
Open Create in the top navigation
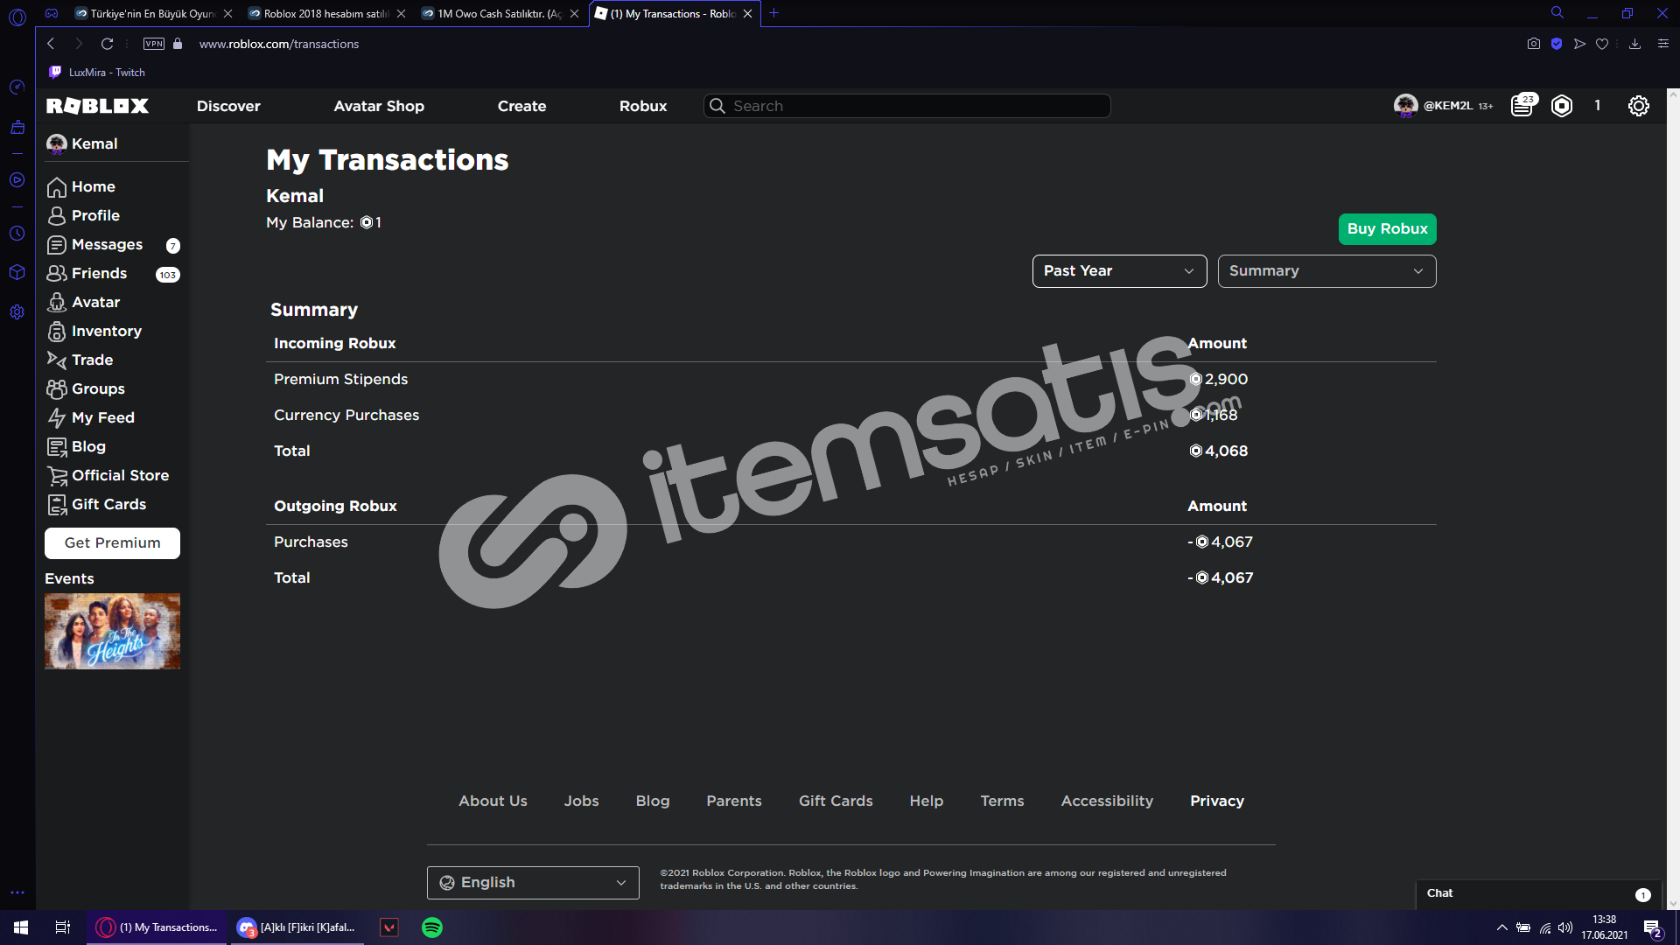tap(521, 106)
